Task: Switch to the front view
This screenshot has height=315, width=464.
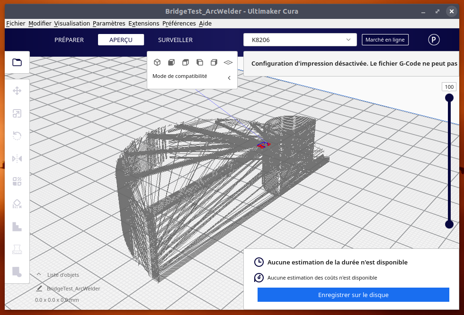Action: tap(171, 62)
